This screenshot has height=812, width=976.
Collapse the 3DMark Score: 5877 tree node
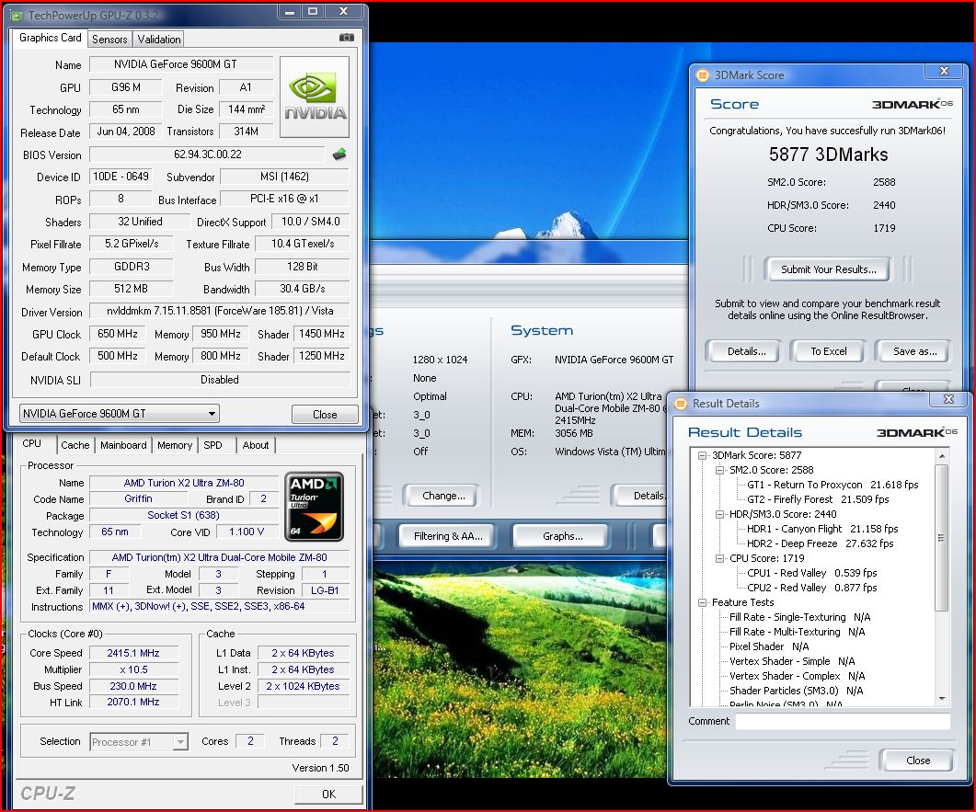tap(702, 455)
